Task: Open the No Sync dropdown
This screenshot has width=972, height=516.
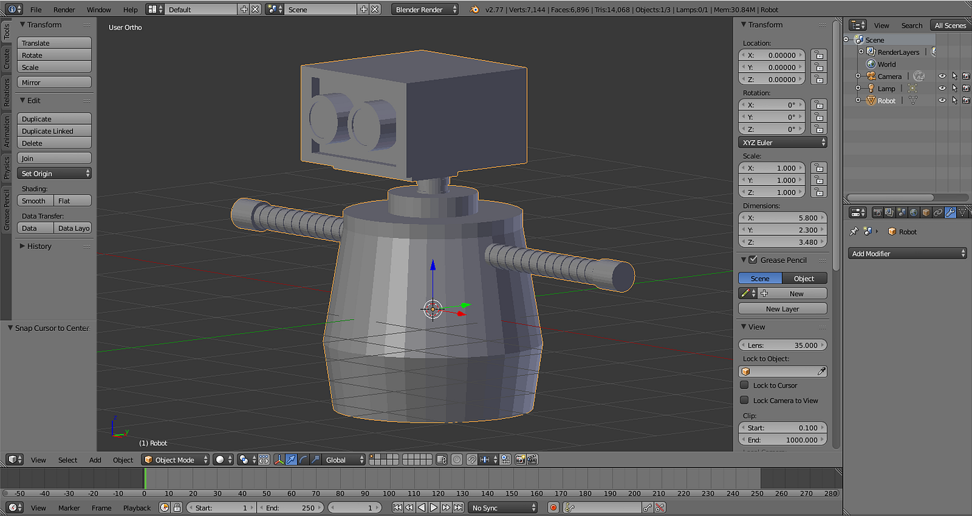Action: click(503, 508)
